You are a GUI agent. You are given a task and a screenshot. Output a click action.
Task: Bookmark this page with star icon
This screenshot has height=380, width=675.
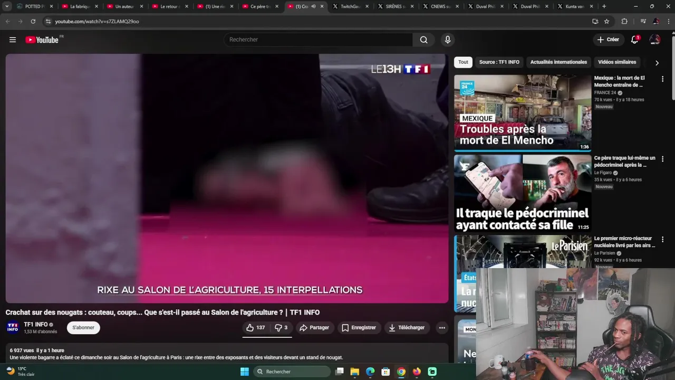pos(606,21)
